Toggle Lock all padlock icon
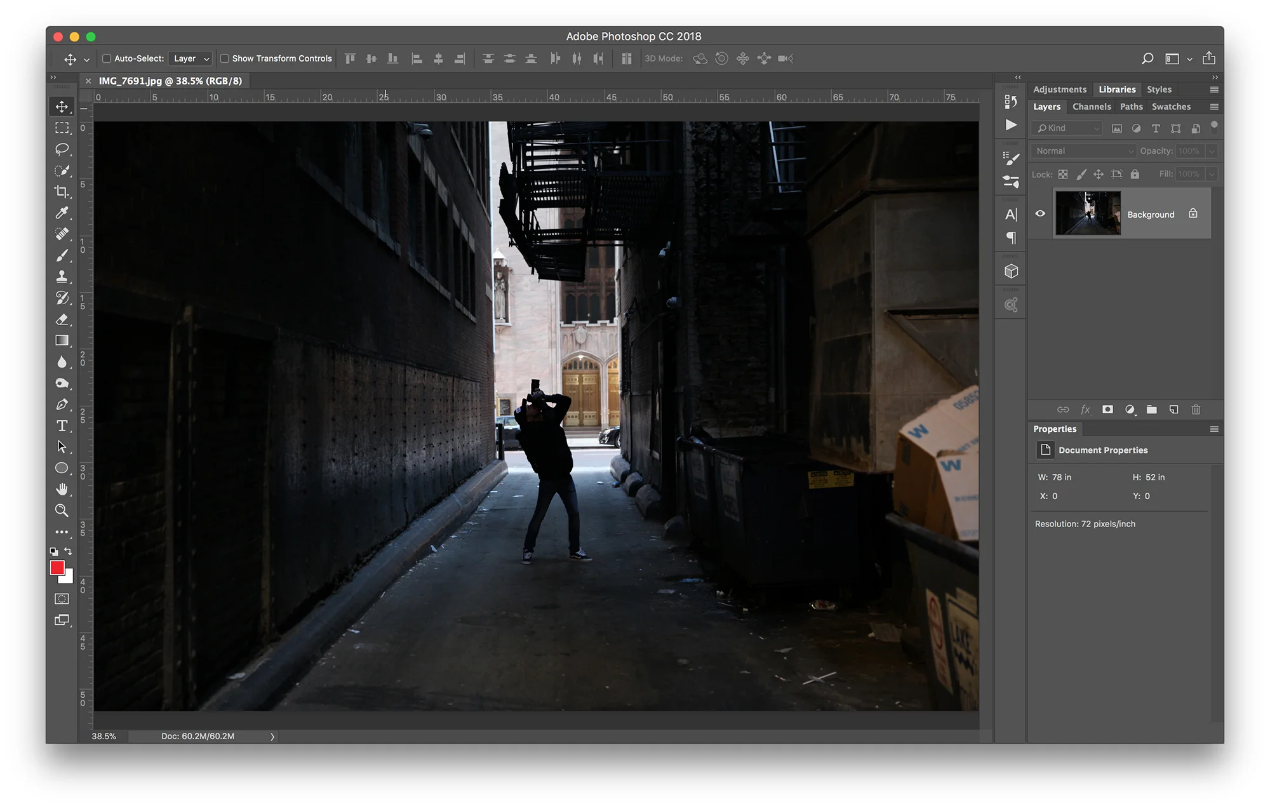Screen dimensions: 1270x809 tap(1135, 174)
